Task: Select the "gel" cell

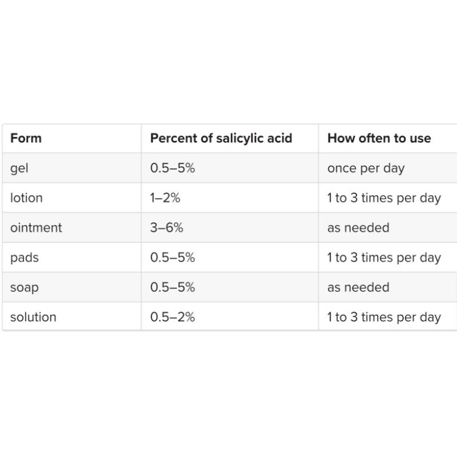Action: coord(19,168)
